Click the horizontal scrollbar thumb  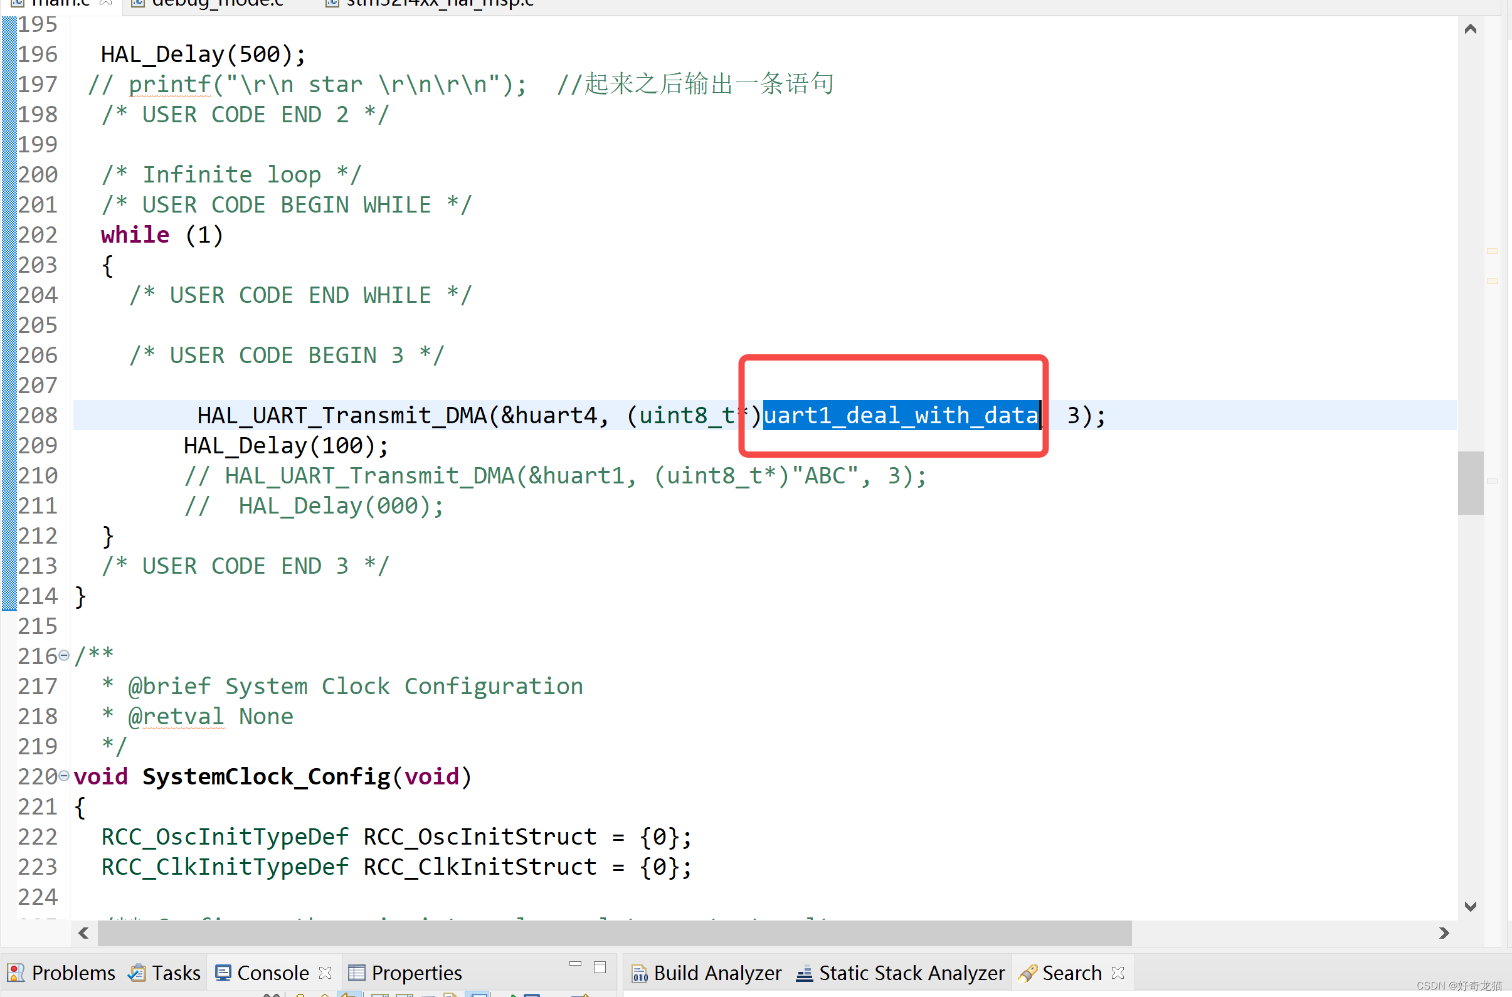pyautogui.click(x=614, y=933)
